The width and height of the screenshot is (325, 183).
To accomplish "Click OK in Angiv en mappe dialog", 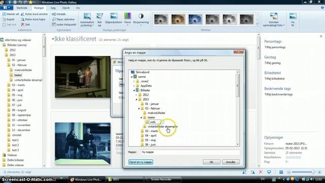I will 211,162.
